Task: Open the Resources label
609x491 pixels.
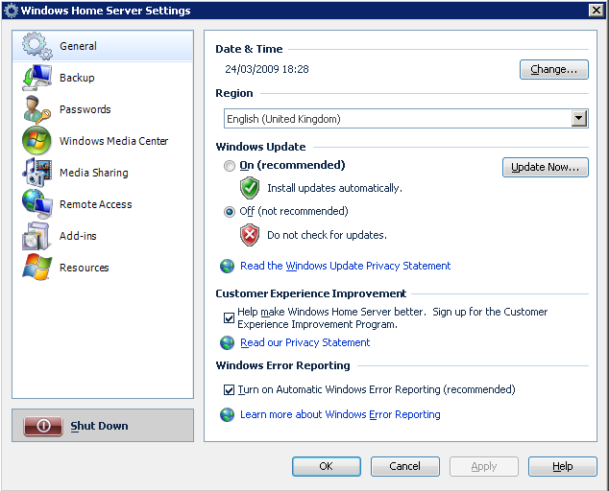Action: (84, 268)
